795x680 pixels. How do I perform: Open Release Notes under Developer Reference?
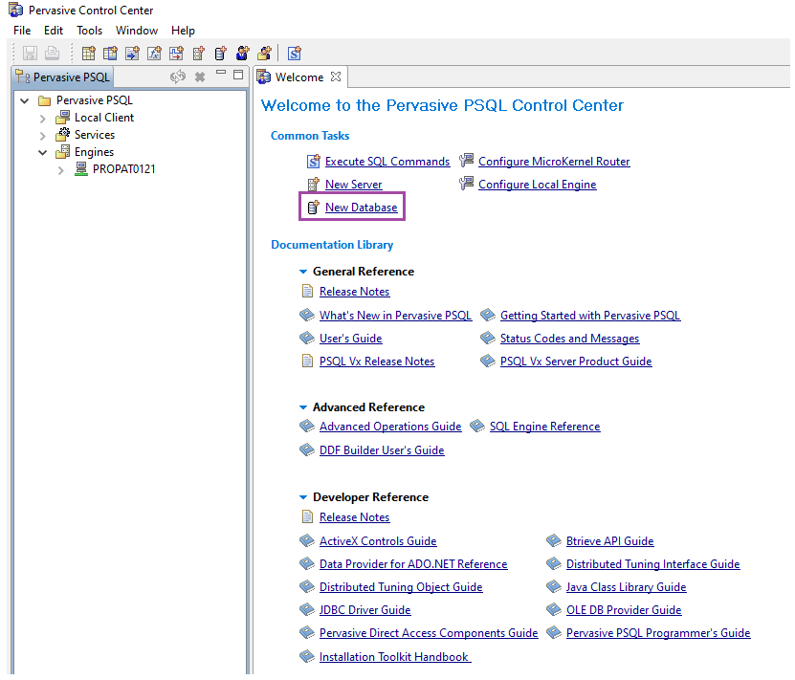(354, 517)
